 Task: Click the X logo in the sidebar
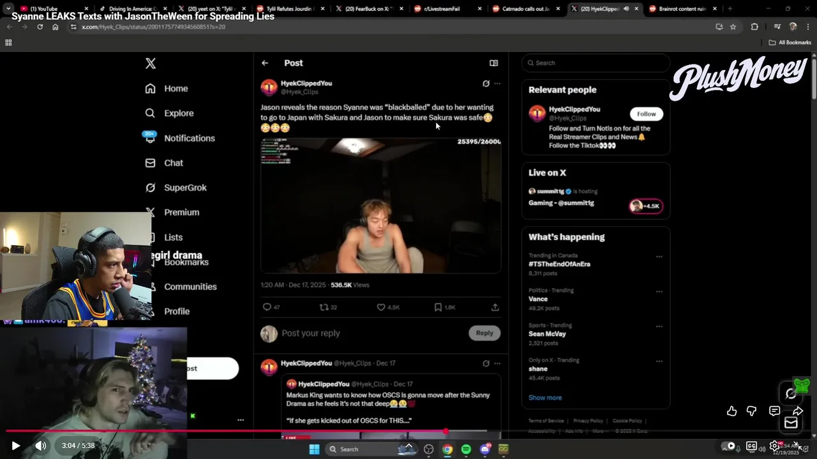tap(151, 63)
